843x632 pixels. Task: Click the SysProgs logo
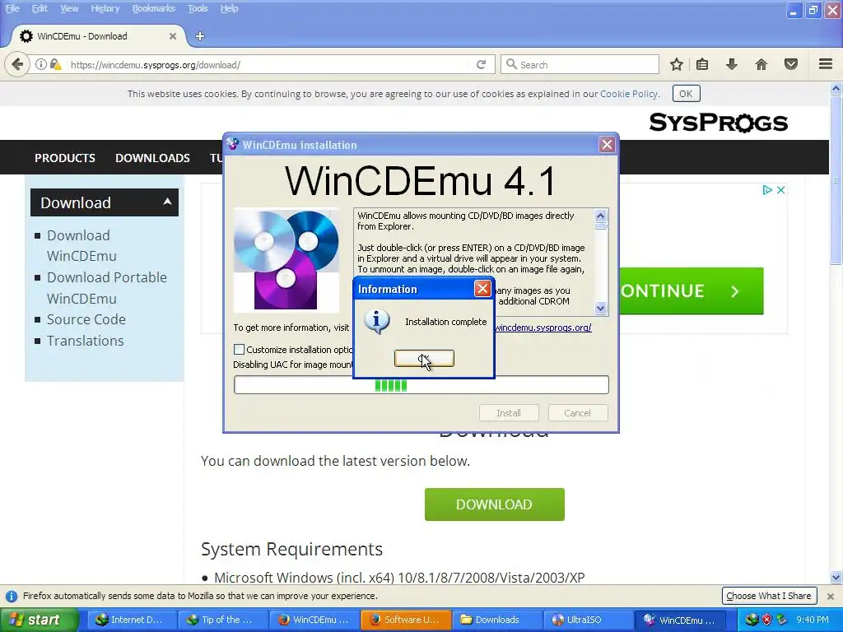(x=718, y=123)
